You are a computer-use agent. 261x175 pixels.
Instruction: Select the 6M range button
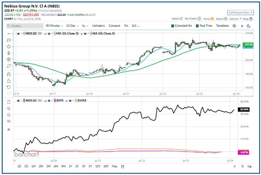click(x=56, y=166)
